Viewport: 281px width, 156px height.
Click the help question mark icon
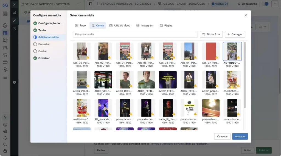5,117
